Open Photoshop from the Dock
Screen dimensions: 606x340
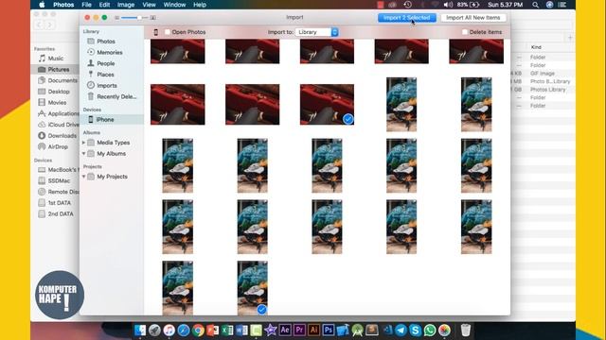tap(329, 330)
